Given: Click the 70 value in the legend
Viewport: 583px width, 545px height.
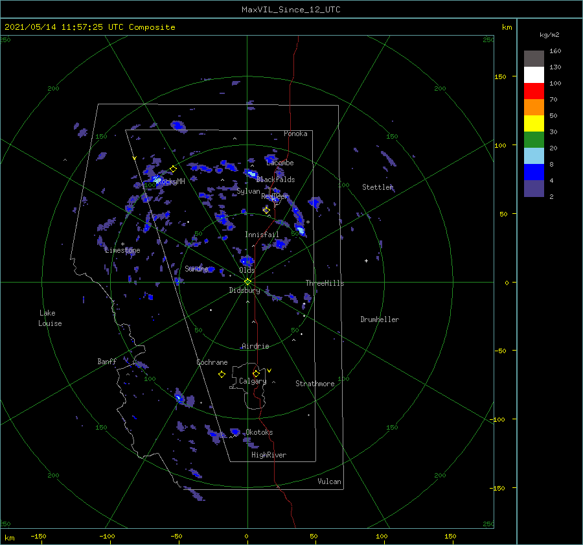Looking at the screenshot, I should coord(553,99).
